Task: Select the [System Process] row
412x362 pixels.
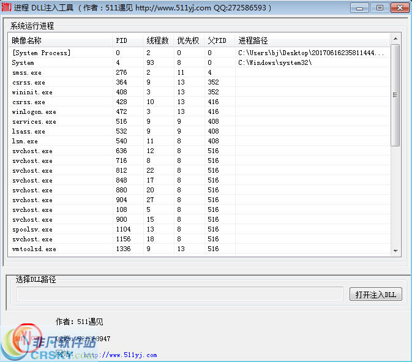Action: coord(199,53)
